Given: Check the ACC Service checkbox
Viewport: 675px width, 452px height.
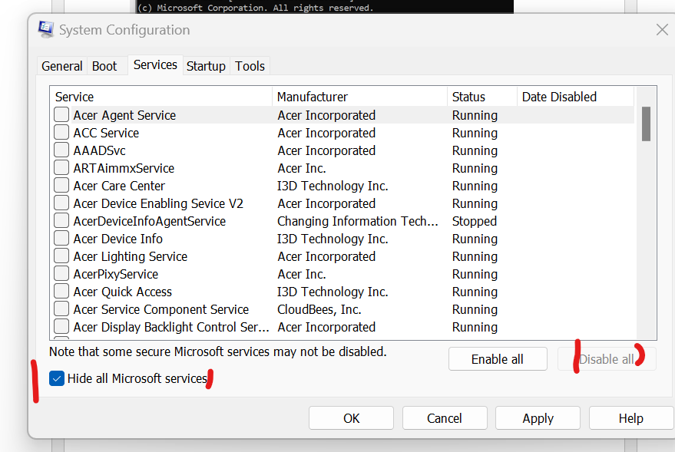Looking at the screenshot, I should click(x=61, y=133).
